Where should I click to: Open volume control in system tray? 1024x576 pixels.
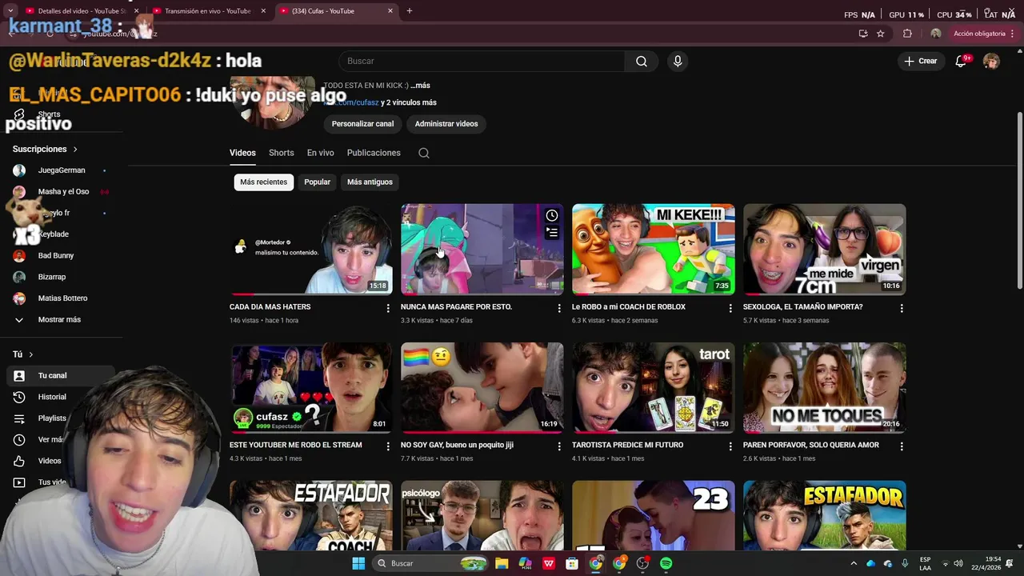click(958, 564)
